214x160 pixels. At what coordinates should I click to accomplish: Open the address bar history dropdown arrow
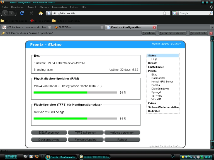tap(169, 13)
